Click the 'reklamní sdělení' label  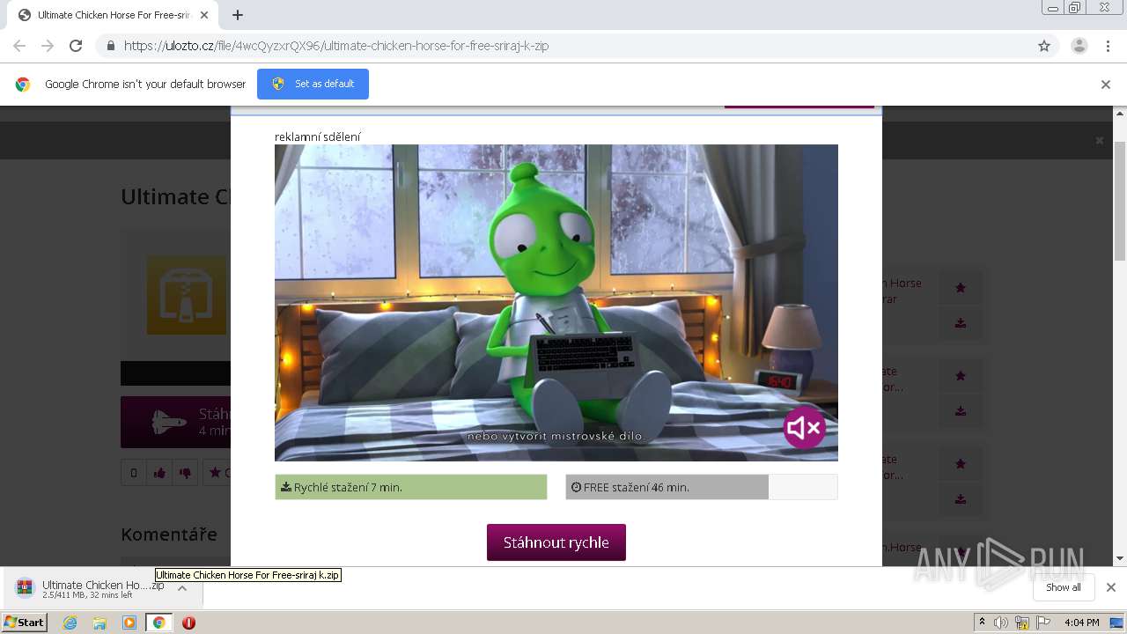(318, 136)
